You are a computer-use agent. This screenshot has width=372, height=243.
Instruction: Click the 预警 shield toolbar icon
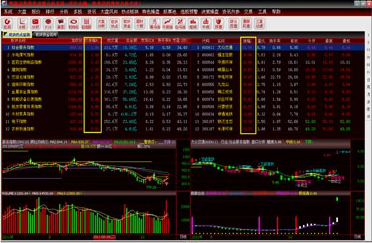click(218, 23)
